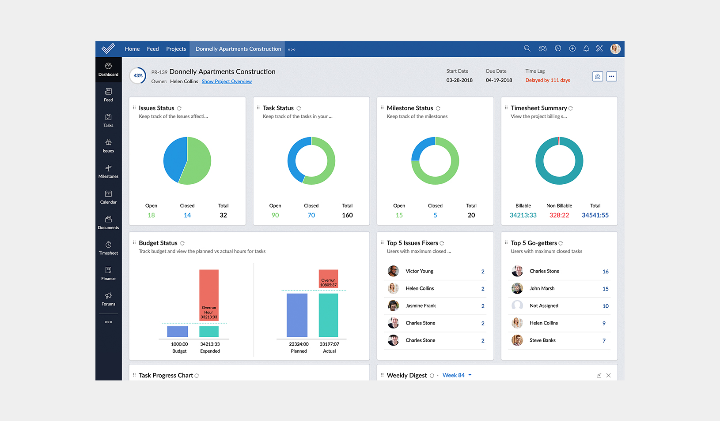The height and width of the screenshot is (421, 720).
Task: Refresh the Timesheet Summary widget
Action: point(571,108)
